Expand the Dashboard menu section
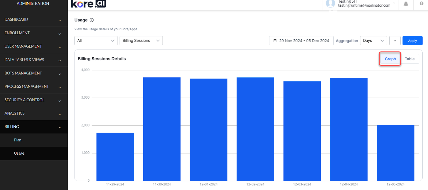 pyautogui.click(x=34, y=20)
